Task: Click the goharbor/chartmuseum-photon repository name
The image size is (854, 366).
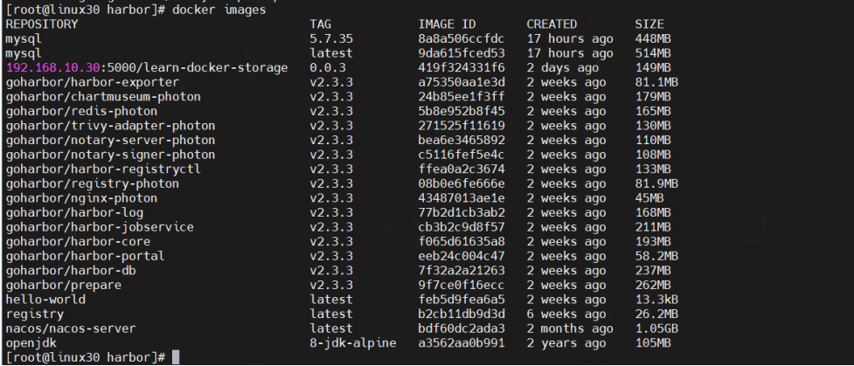Action: click(x=103, y=96)
